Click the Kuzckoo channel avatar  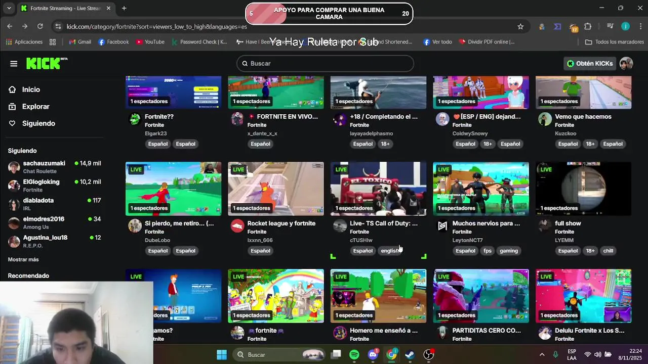coord(545,119)
